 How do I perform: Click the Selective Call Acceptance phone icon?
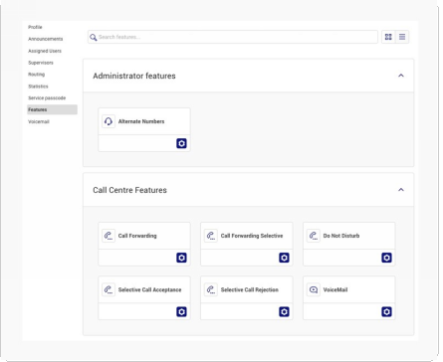click(109, 289)
